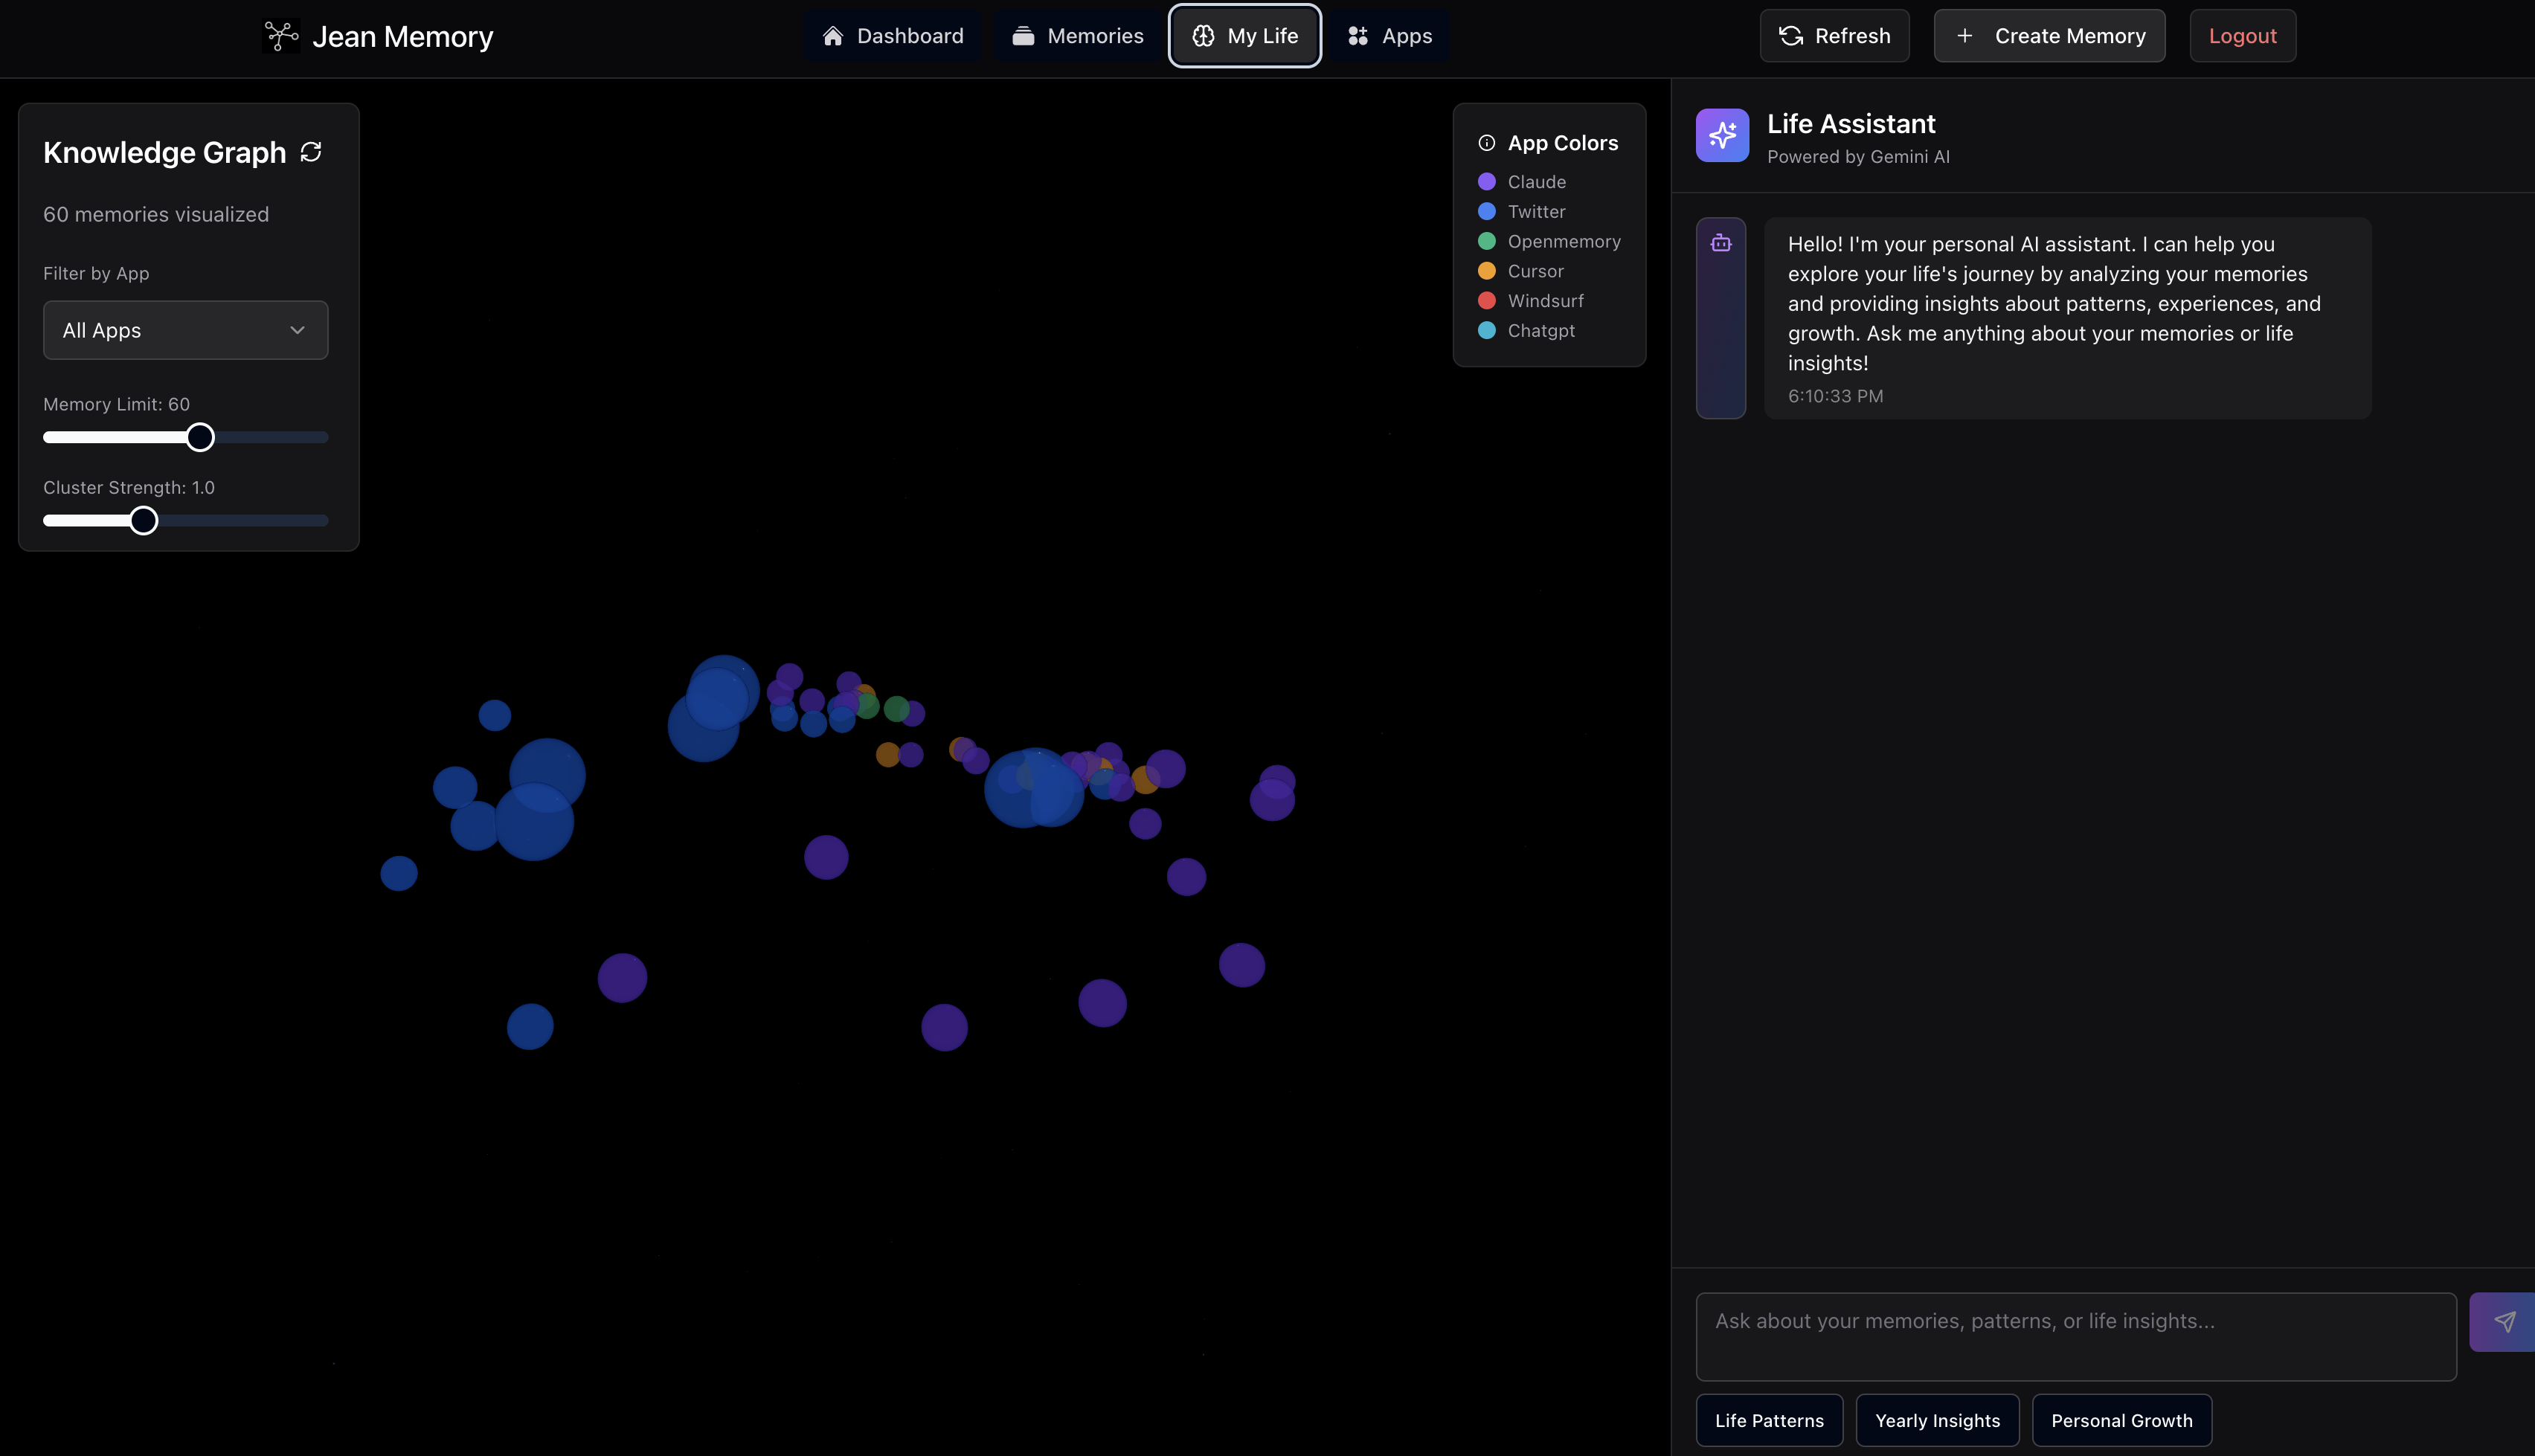The height and width of the screenshot is (1456, 2535).
Task: Click the Memory Limit slider handle
Action: (x=200, y=437)
